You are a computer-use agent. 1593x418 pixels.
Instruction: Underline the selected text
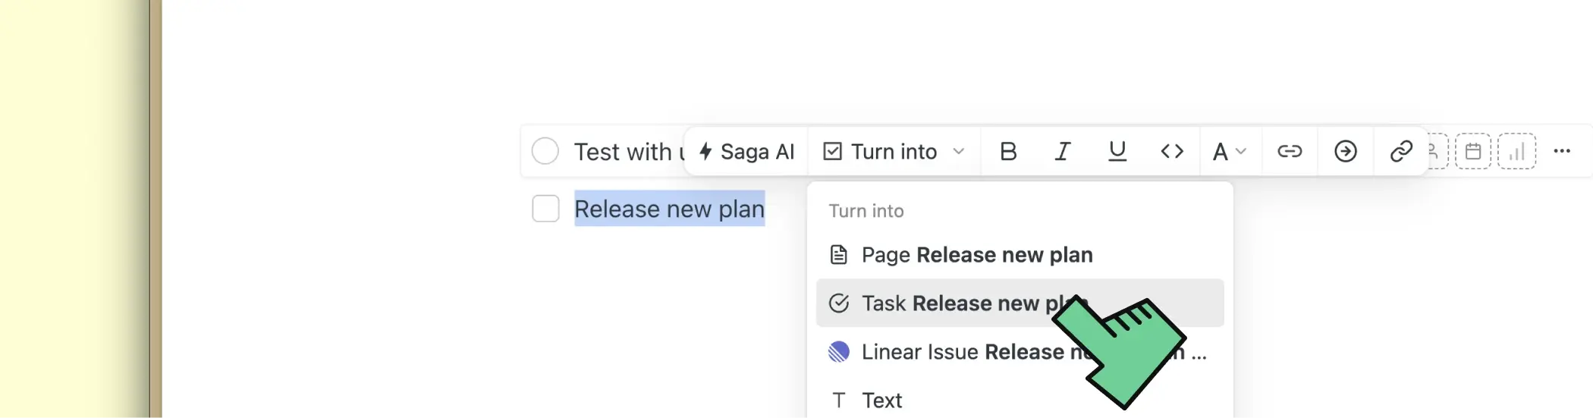(x=1117, y=152)
